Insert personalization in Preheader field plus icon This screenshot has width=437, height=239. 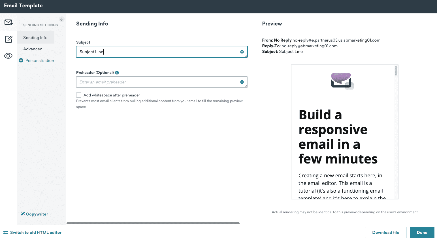click(242, 82)
